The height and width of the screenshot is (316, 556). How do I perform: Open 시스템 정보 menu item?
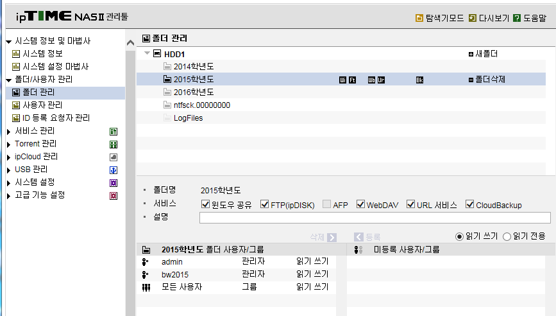point(42,53)
